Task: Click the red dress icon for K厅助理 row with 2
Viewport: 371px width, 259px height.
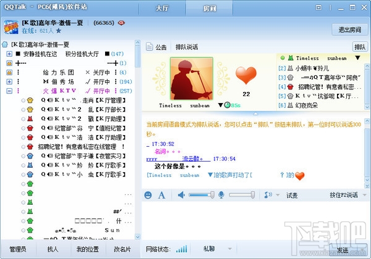Action: point(30,118)
